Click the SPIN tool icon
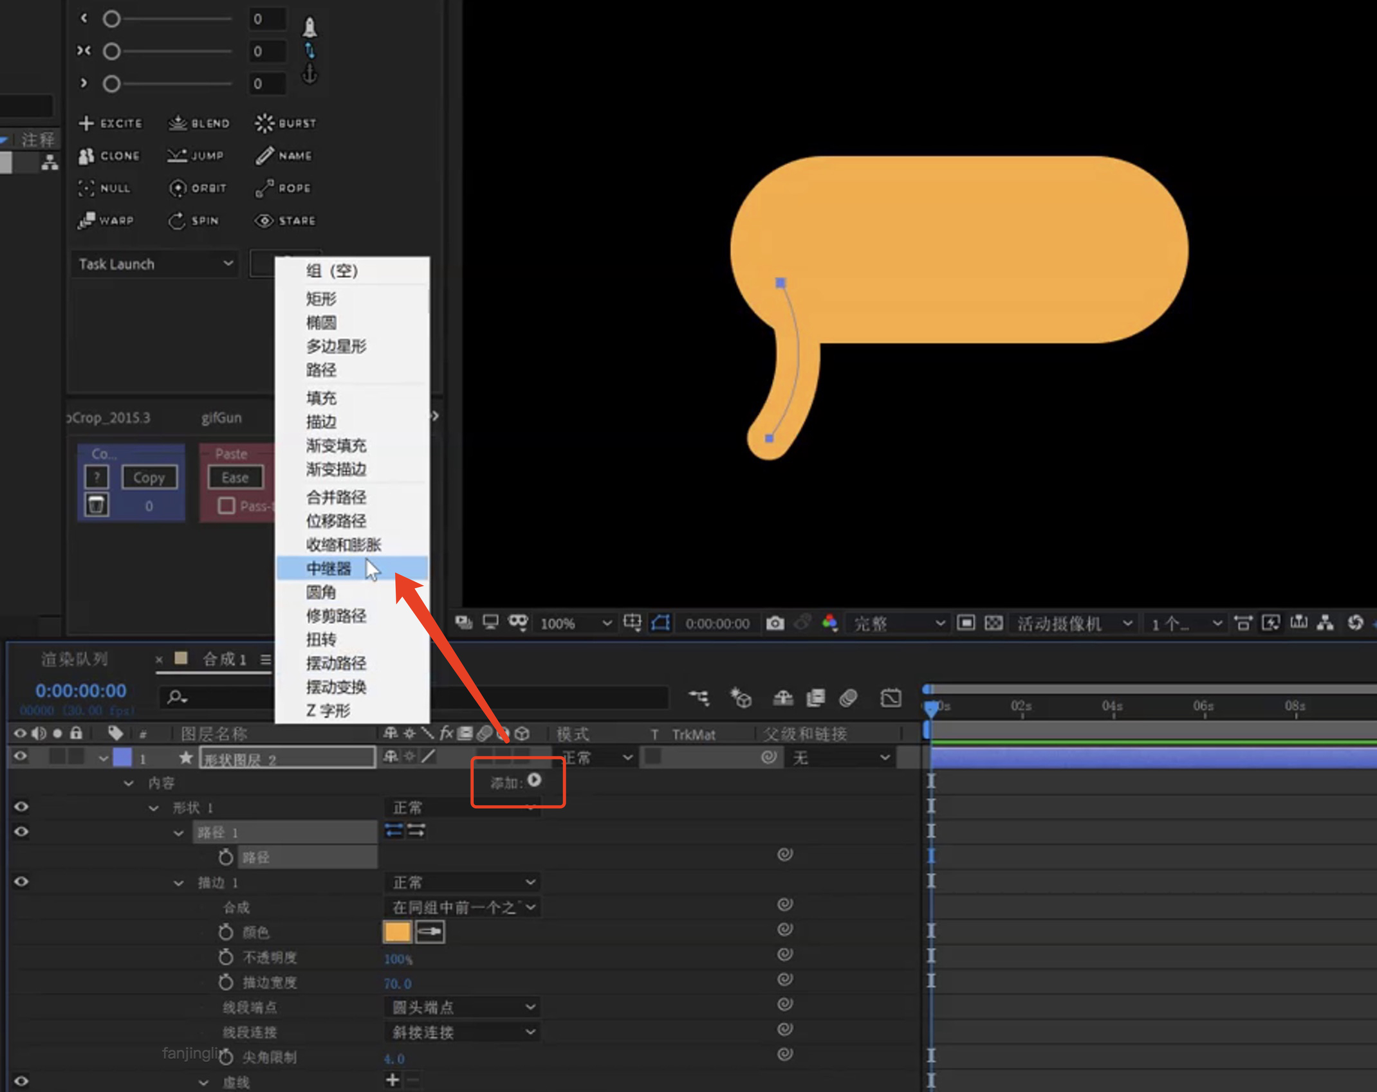 point(176,221)
